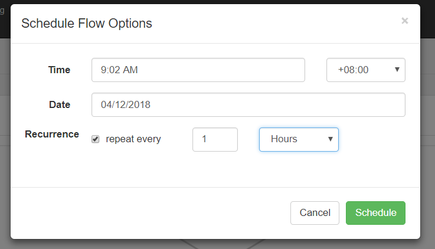This screenshot has height=249, width=435.
Task: Focus the recurrence interval number field
Action: (x=215, y=139)
